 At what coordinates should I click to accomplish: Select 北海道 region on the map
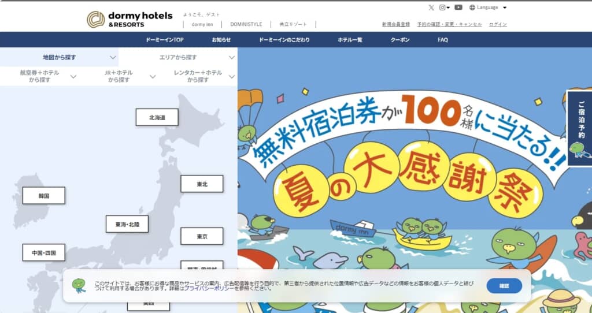157,117
